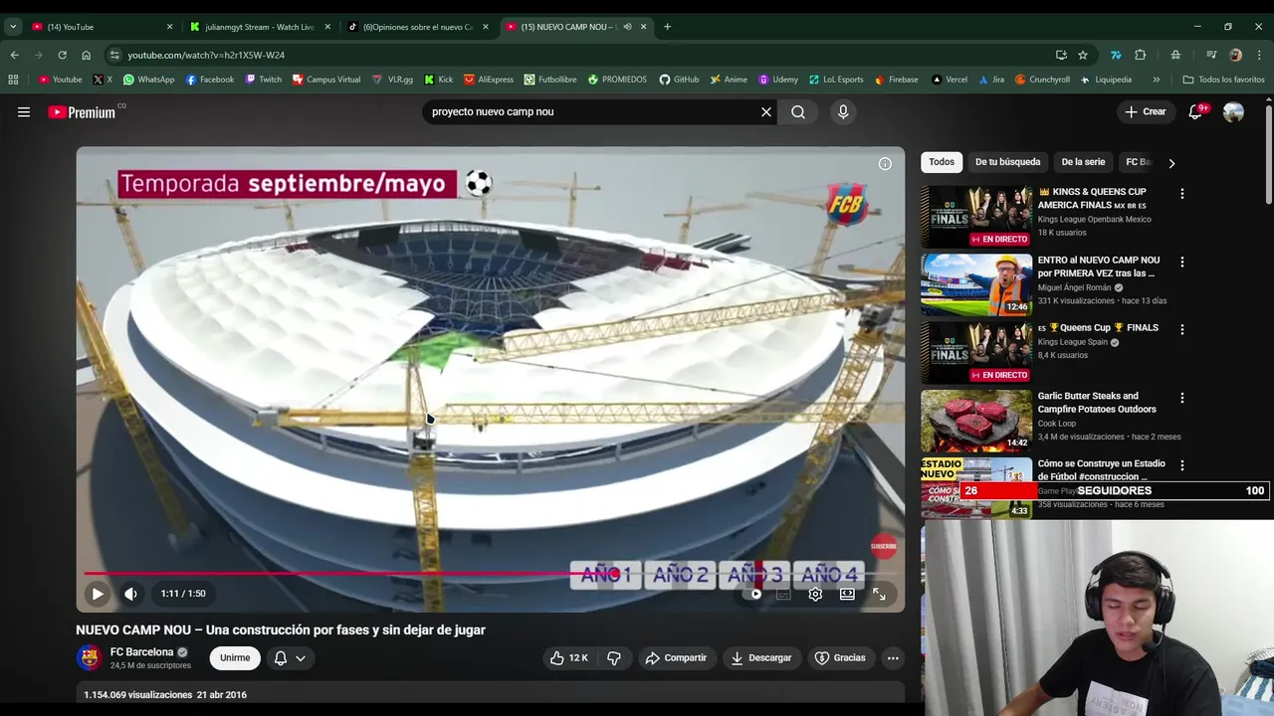Open tab search dropdown arrow

[13, 27]
